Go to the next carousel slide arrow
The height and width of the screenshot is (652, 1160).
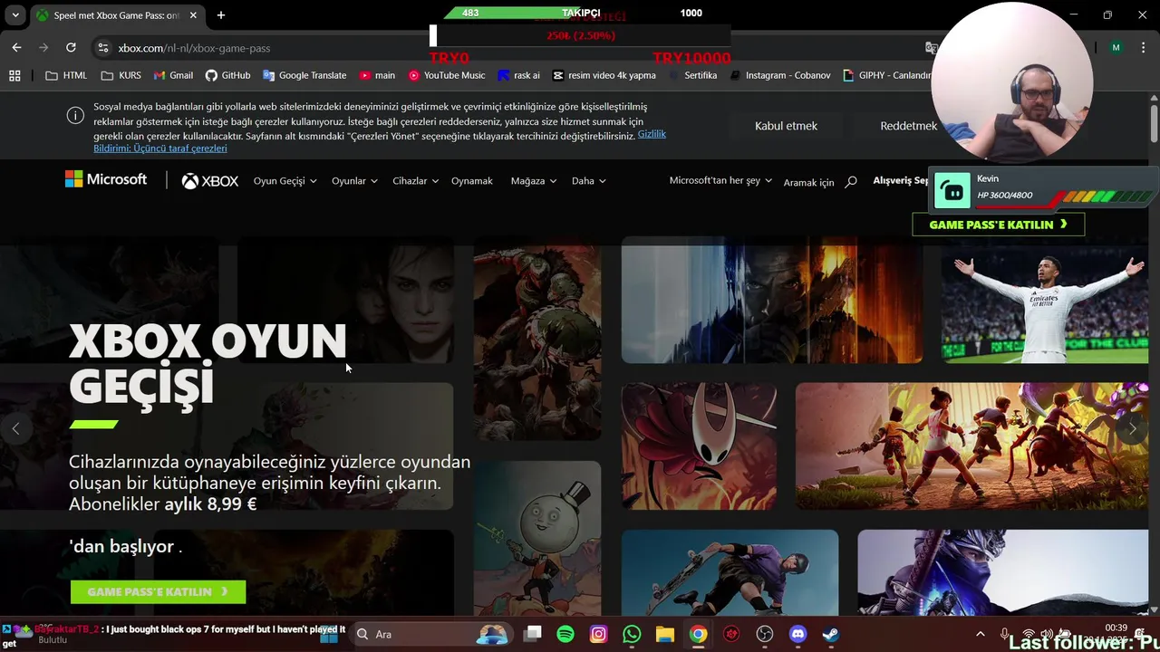pyautogui.click(x=1133, y=428)
